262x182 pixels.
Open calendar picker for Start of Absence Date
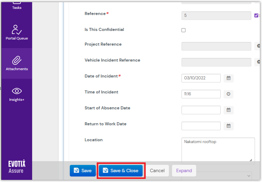pyautogui.click(x=228, y=110)
